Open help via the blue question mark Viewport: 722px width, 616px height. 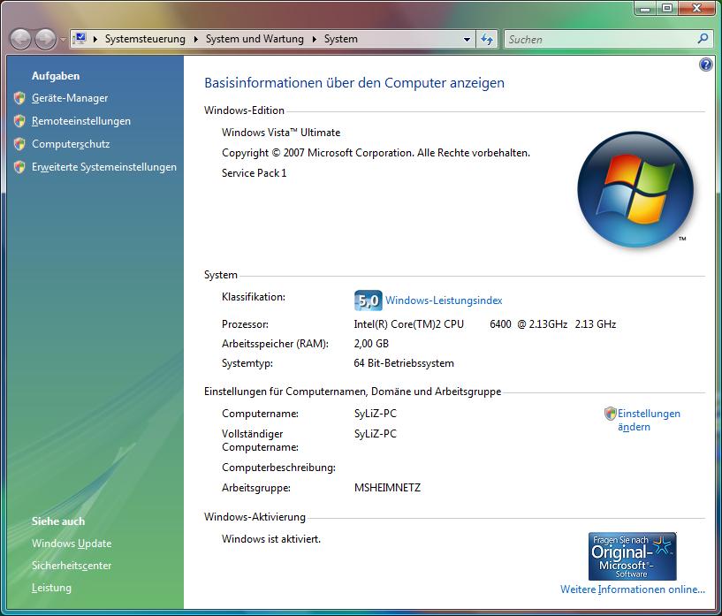[x=705, y=65]
